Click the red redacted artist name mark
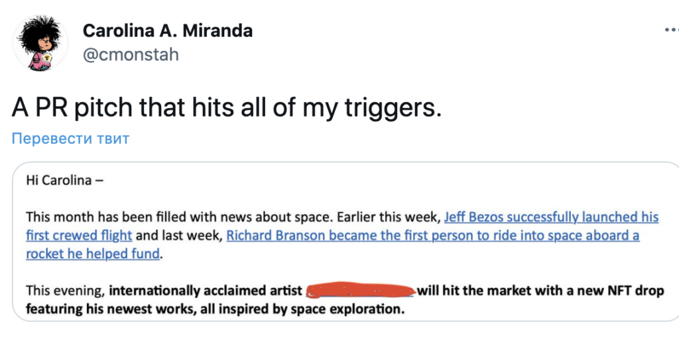 pyautogui.click(x=361, y=291)
